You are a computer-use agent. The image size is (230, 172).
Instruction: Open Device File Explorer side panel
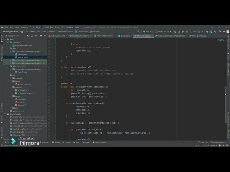pos(229,119)
